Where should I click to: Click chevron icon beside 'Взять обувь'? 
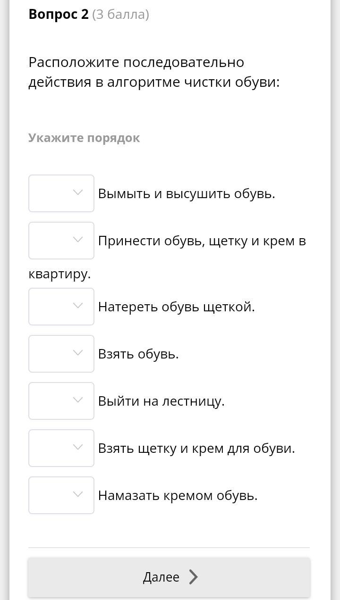pyautogui.click(x=78, y=353)
